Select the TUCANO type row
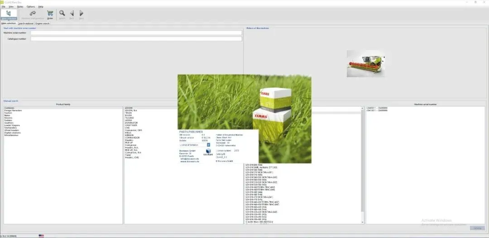 (151, 118)
